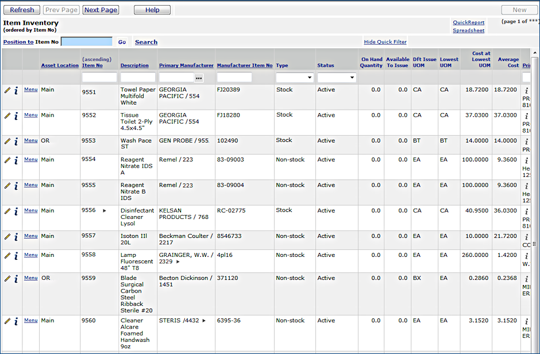Click the info icon for item 9560

click(16, 321)
